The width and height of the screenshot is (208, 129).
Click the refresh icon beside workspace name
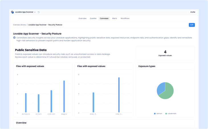[x=39, y=12]
